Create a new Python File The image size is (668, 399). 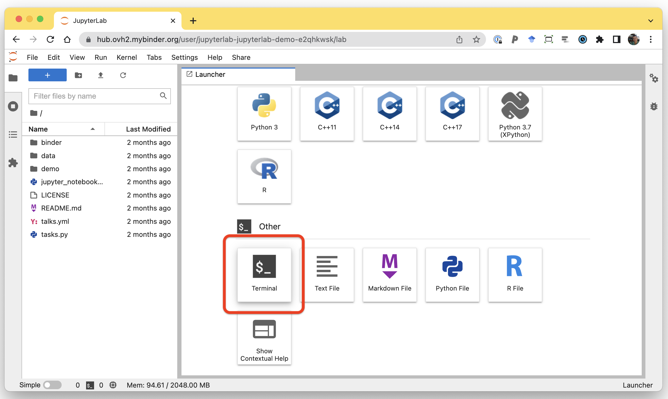pyautogui.click(x=452, y=275)
